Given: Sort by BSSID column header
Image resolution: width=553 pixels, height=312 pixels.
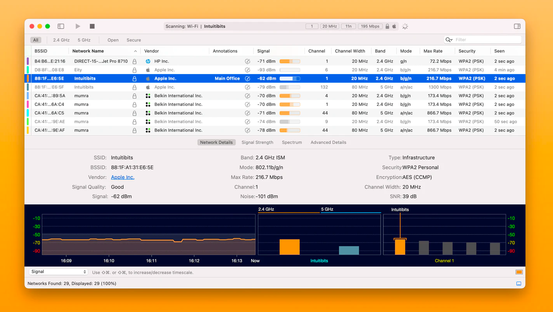Looking at the screenshot, I should [x=41, y=51].
